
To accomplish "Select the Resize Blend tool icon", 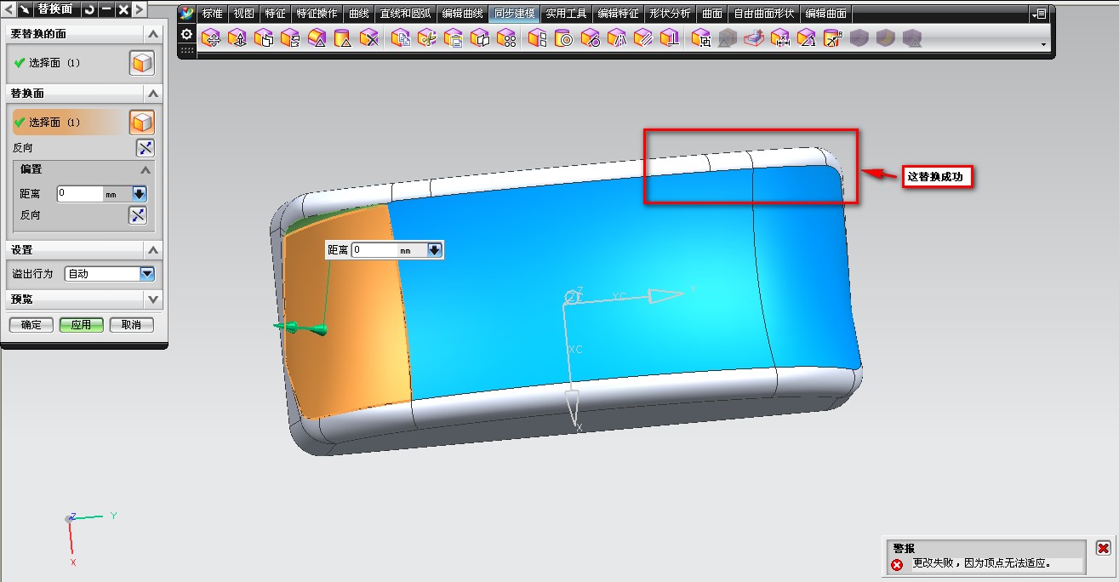I will (x=317, y=37).
